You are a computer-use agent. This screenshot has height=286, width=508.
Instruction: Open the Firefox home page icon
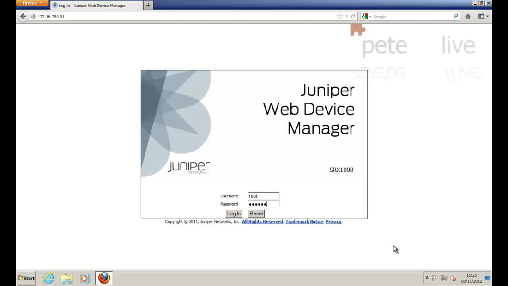click(x=468, y=17)
